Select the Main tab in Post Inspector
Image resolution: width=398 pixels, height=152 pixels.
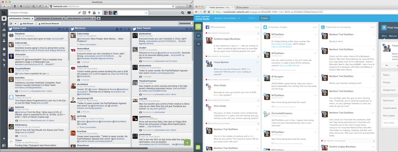tap(384, 36)
